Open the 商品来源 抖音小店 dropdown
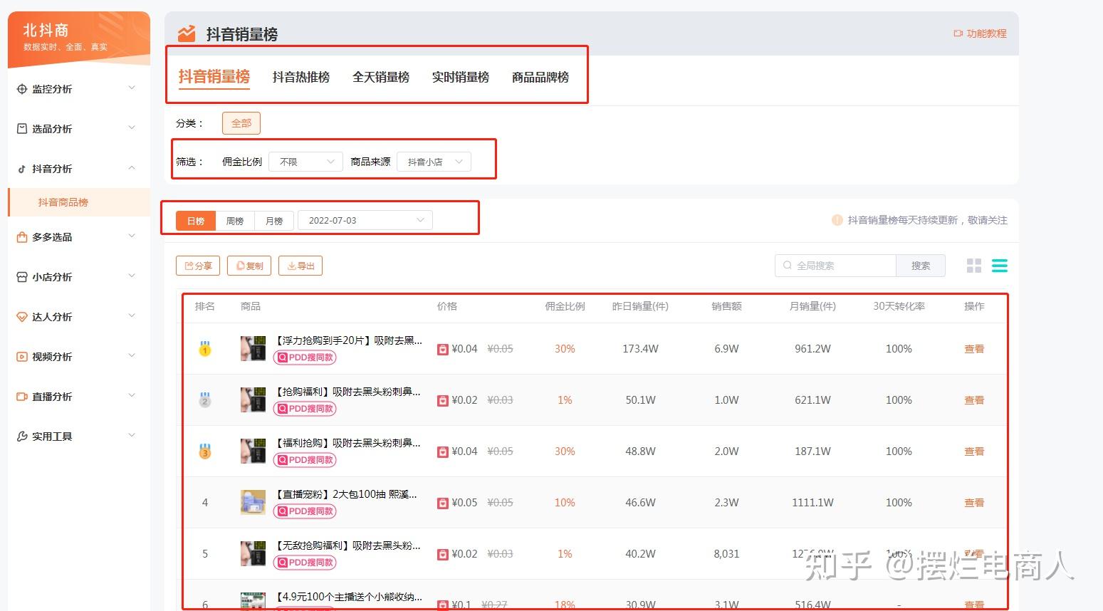The height and width of the screenshot is (611, 1103). click(x=434, y=162)
